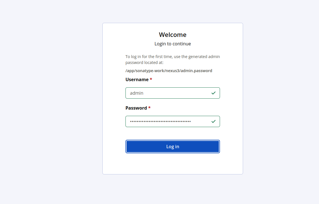Viewport: 319px width, 204px height.
Task: Click the red asterisk beside Password
Action: (x=149, y=108)
